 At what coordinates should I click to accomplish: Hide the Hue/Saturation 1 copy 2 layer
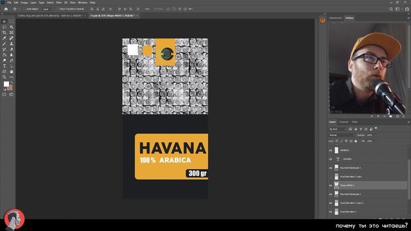tap(331, 203)
